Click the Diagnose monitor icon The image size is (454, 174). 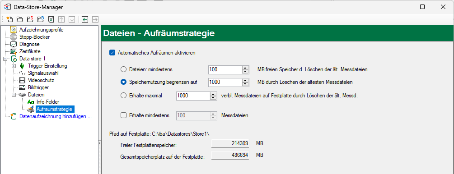(14, 44)
